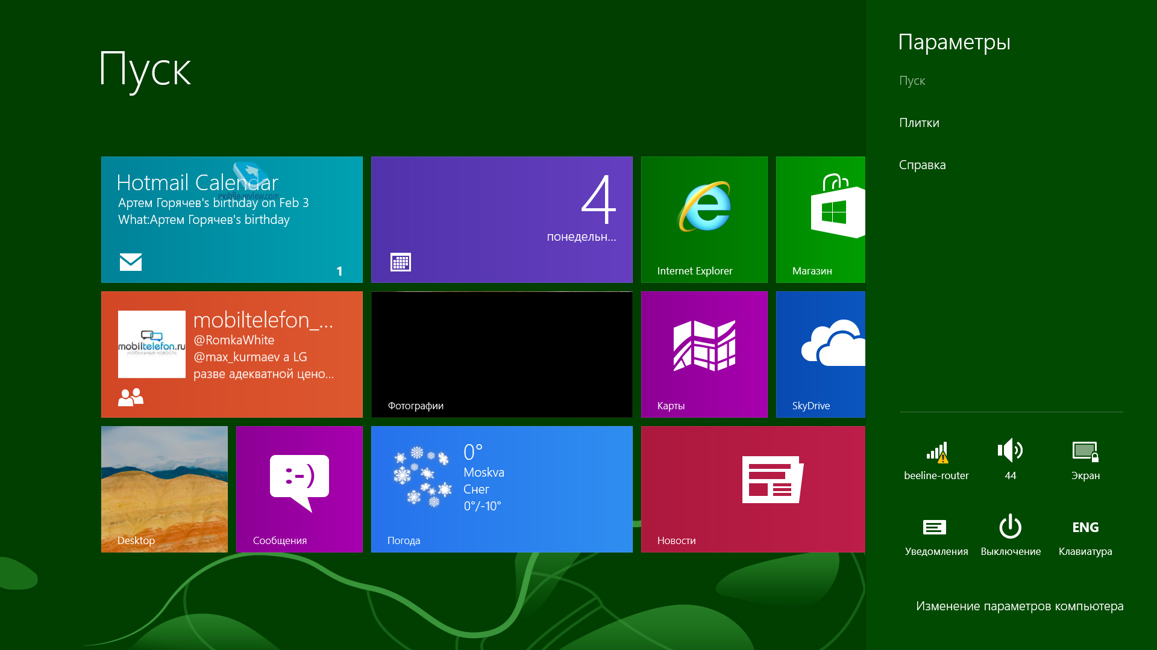Open the calendar tile showing 4 понедельник
This screenshot has width=1157, height=650.
point(502,220)
